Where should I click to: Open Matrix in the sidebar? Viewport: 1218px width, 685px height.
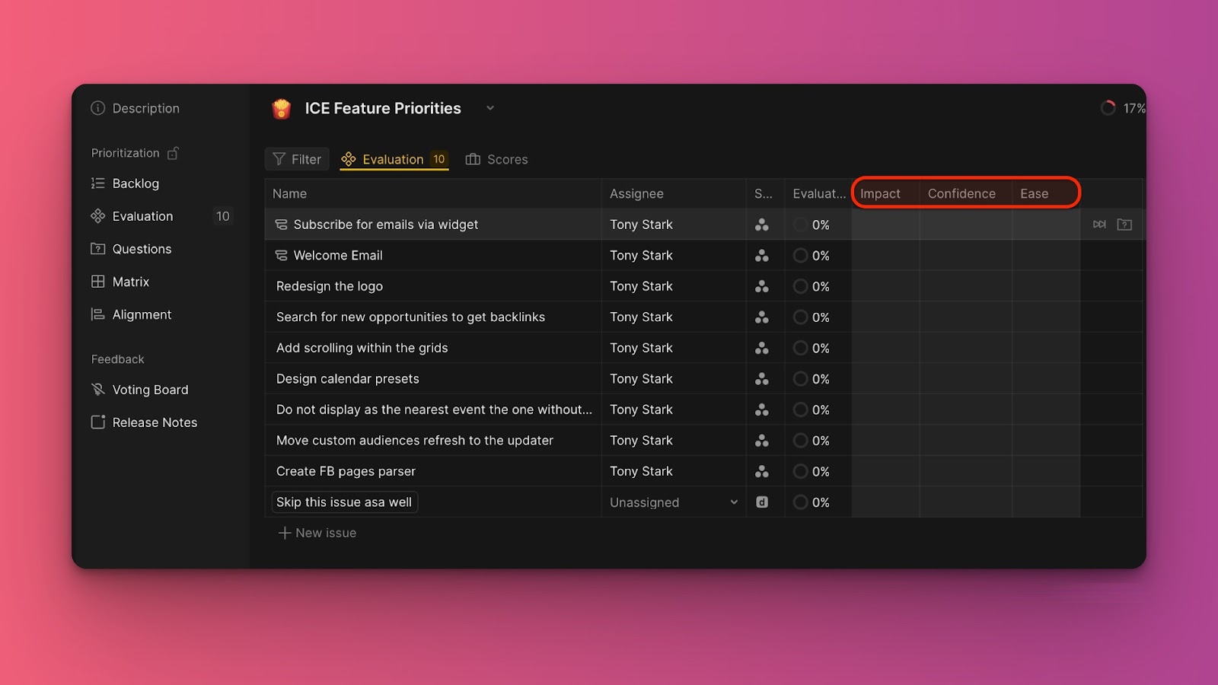coord(130,282)
